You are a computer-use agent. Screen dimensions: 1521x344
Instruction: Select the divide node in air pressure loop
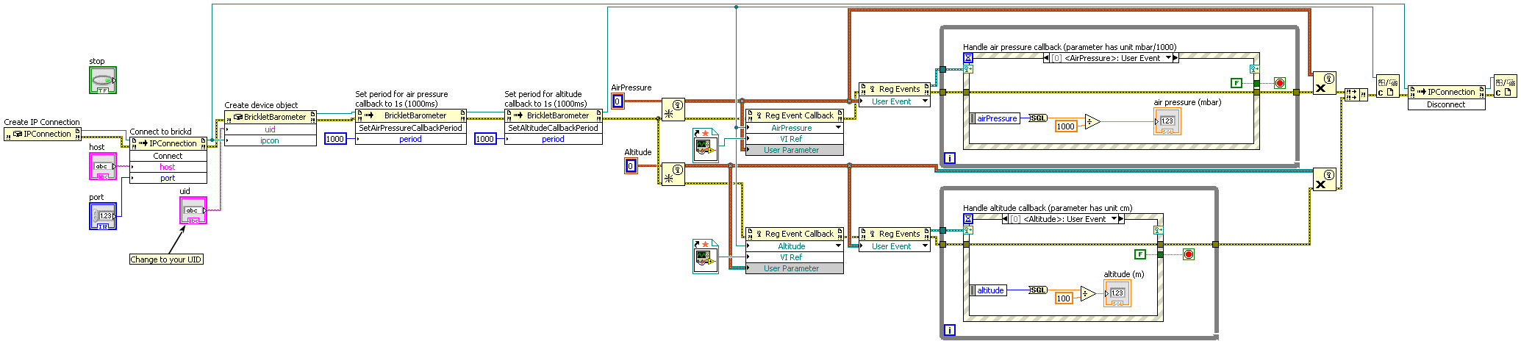(x=1092, y=122)
